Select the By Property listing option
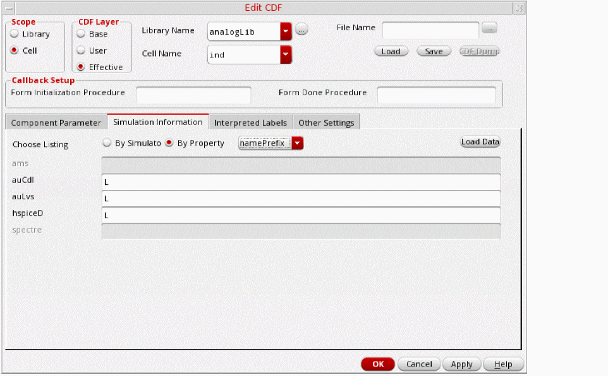Screen dimensions: 608x376 pyautogui.click(x=169, y=143)
